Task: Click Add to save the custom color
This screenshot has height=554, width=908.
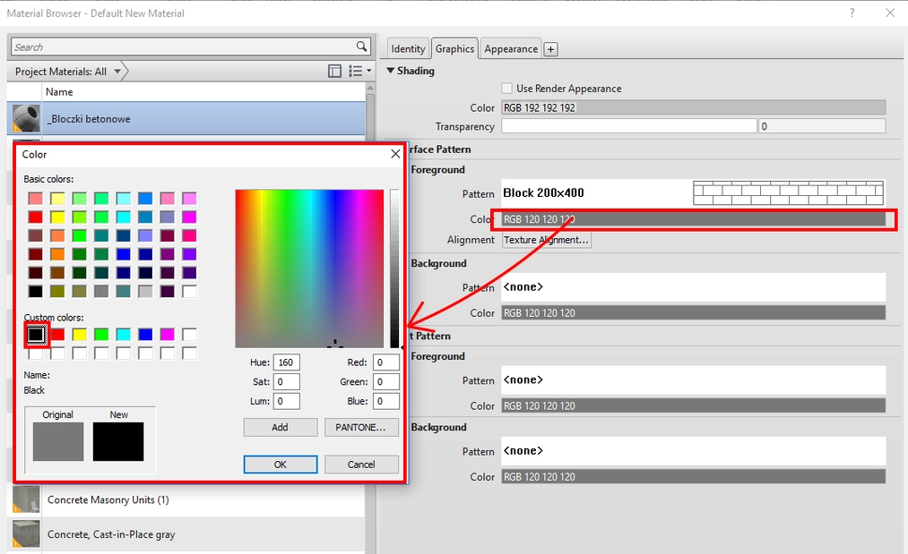Action: pyautogui.click(x=280, y=427)
